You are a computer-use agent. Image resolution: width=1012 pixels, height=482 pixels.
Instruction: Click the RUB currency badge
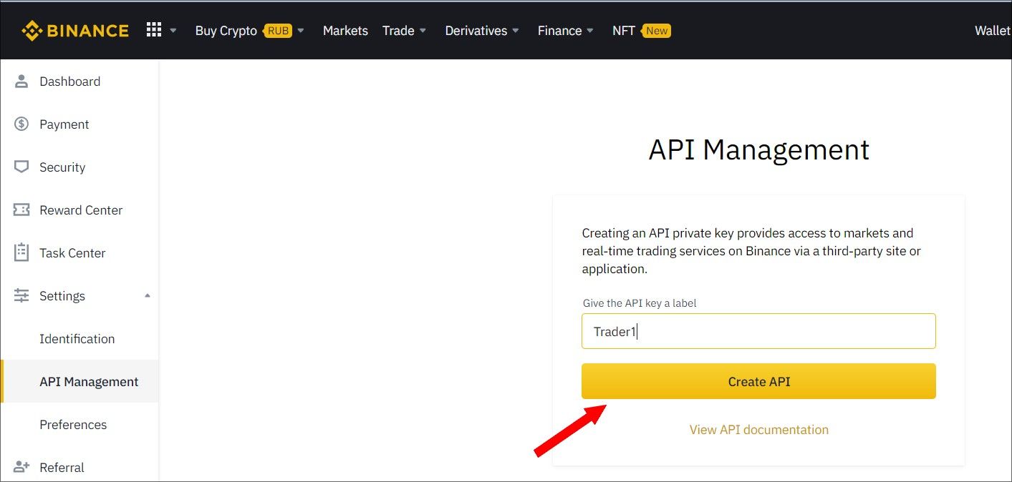point(278,31)
